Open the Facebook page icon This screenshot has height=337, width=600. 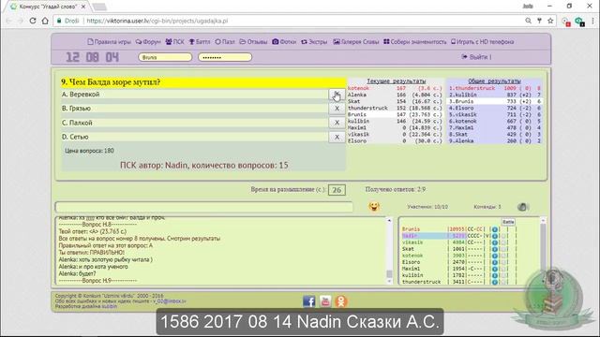pyautogui.click(x=308, y=301)
